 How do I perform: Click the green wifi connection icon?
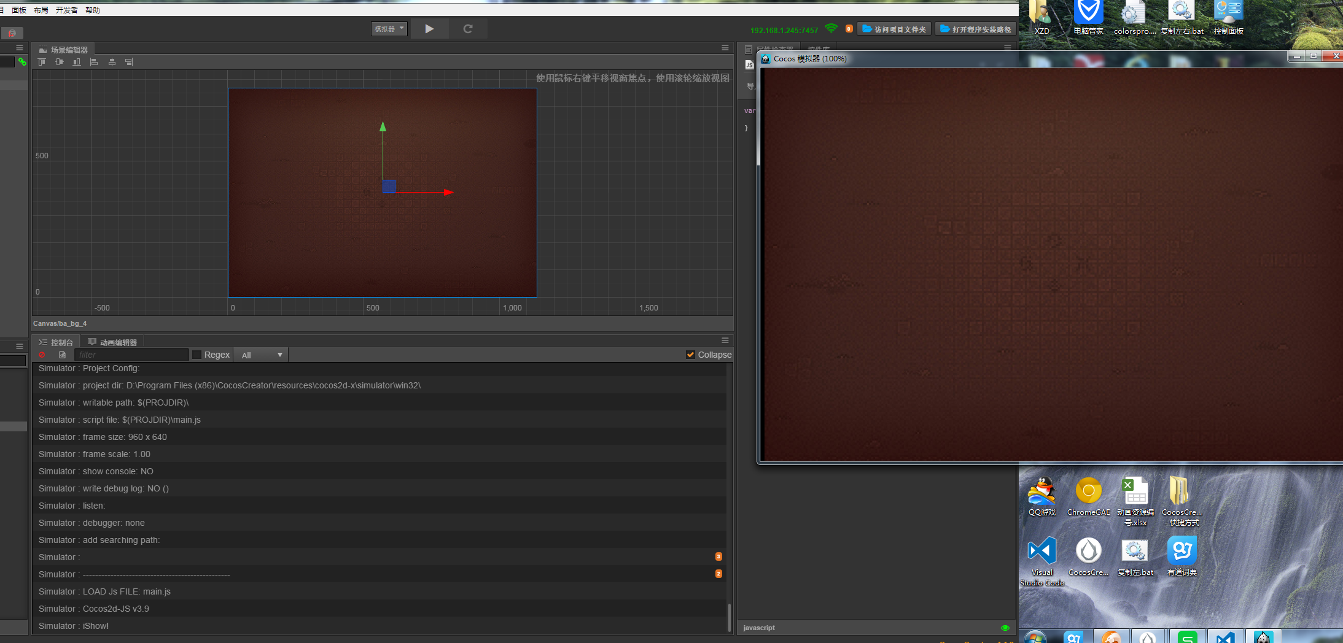(831, 29)
